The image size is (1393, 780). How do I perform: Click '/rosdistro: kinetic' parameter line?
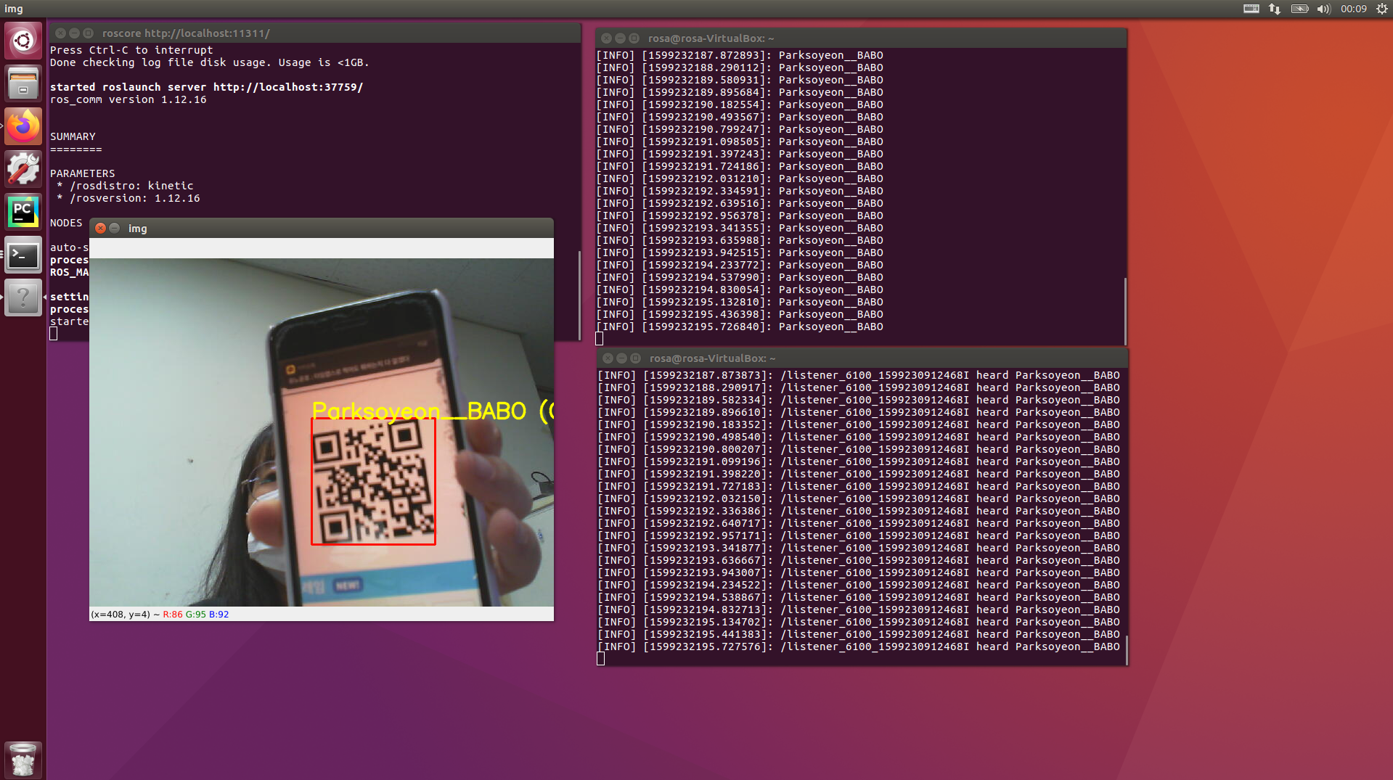pos(126,186)
